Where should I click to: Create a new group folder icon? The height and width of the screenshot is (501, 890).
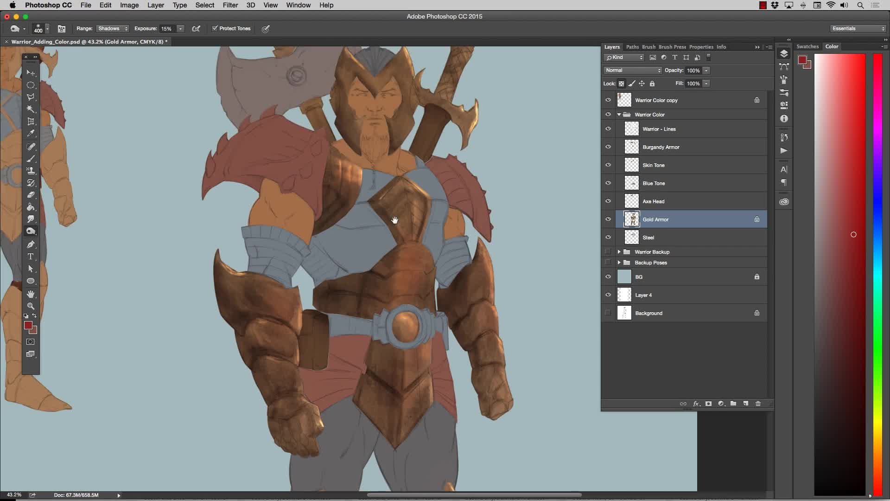point(733,404)
